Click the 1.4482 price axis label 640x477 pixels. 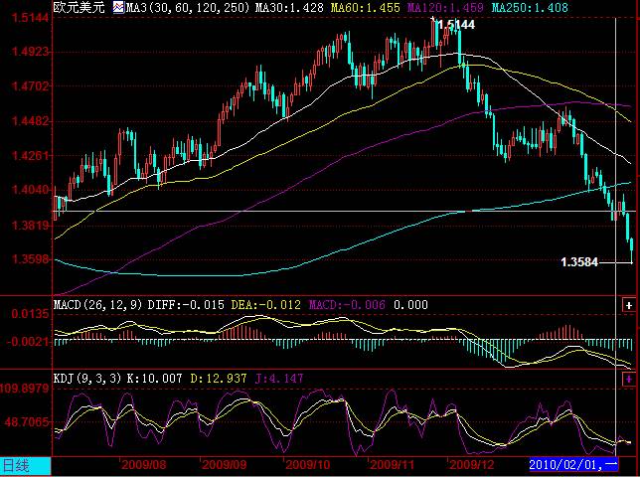[x=30, y=121]
